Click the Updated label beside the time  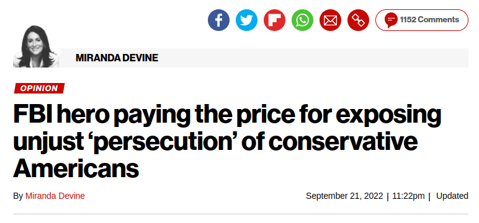[452, 196]
